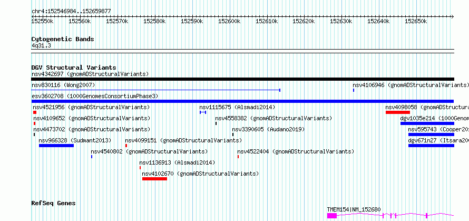The height and width of the screenshot is (221, 469).
Task: Click the black nsv3390605 tick marker
Action: point(233,134)
